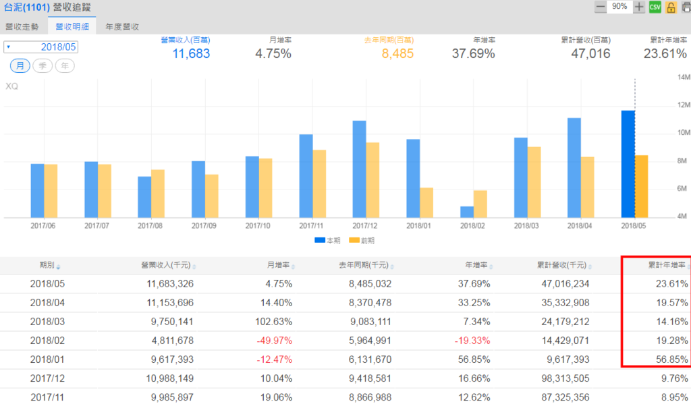This screenshot has width=691, height=406.
Task: Click the 19.57% cumulative growth cell
Action: [671, 303]
